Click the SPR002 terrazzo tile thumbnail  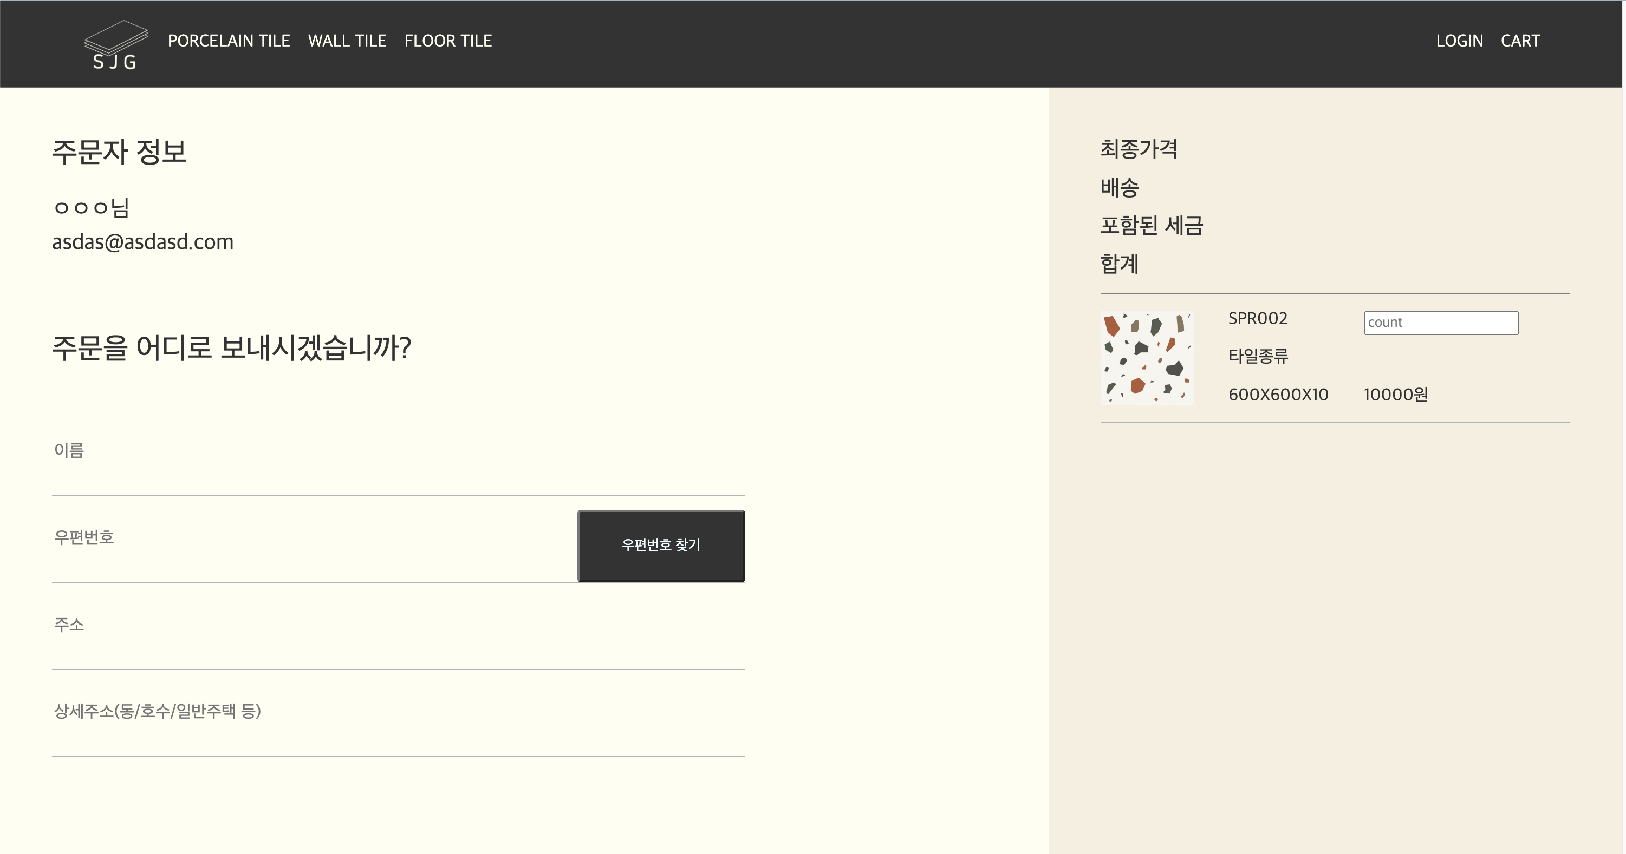[1147, 358]
